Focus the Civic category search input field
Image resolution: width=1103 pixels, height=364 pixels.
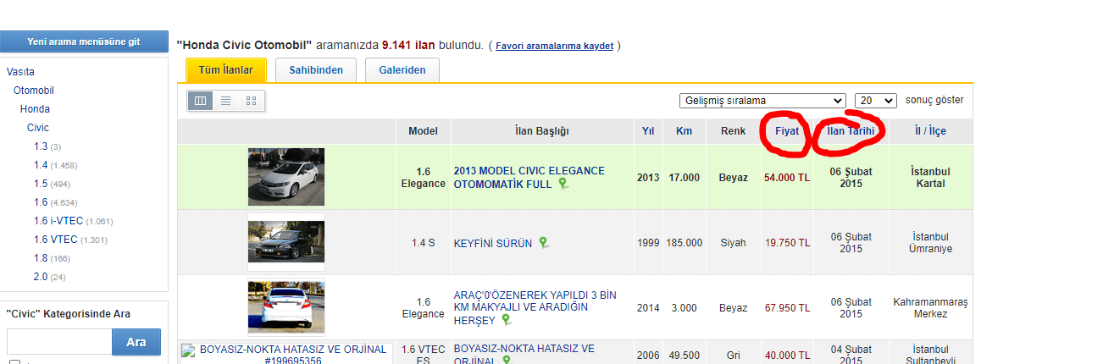click(x=59, y=342)
